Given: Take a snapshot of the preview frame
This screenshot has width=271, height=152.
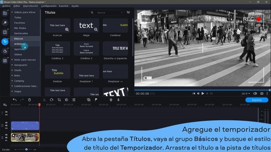Looking at the screenshot, I should pos(262,93).
